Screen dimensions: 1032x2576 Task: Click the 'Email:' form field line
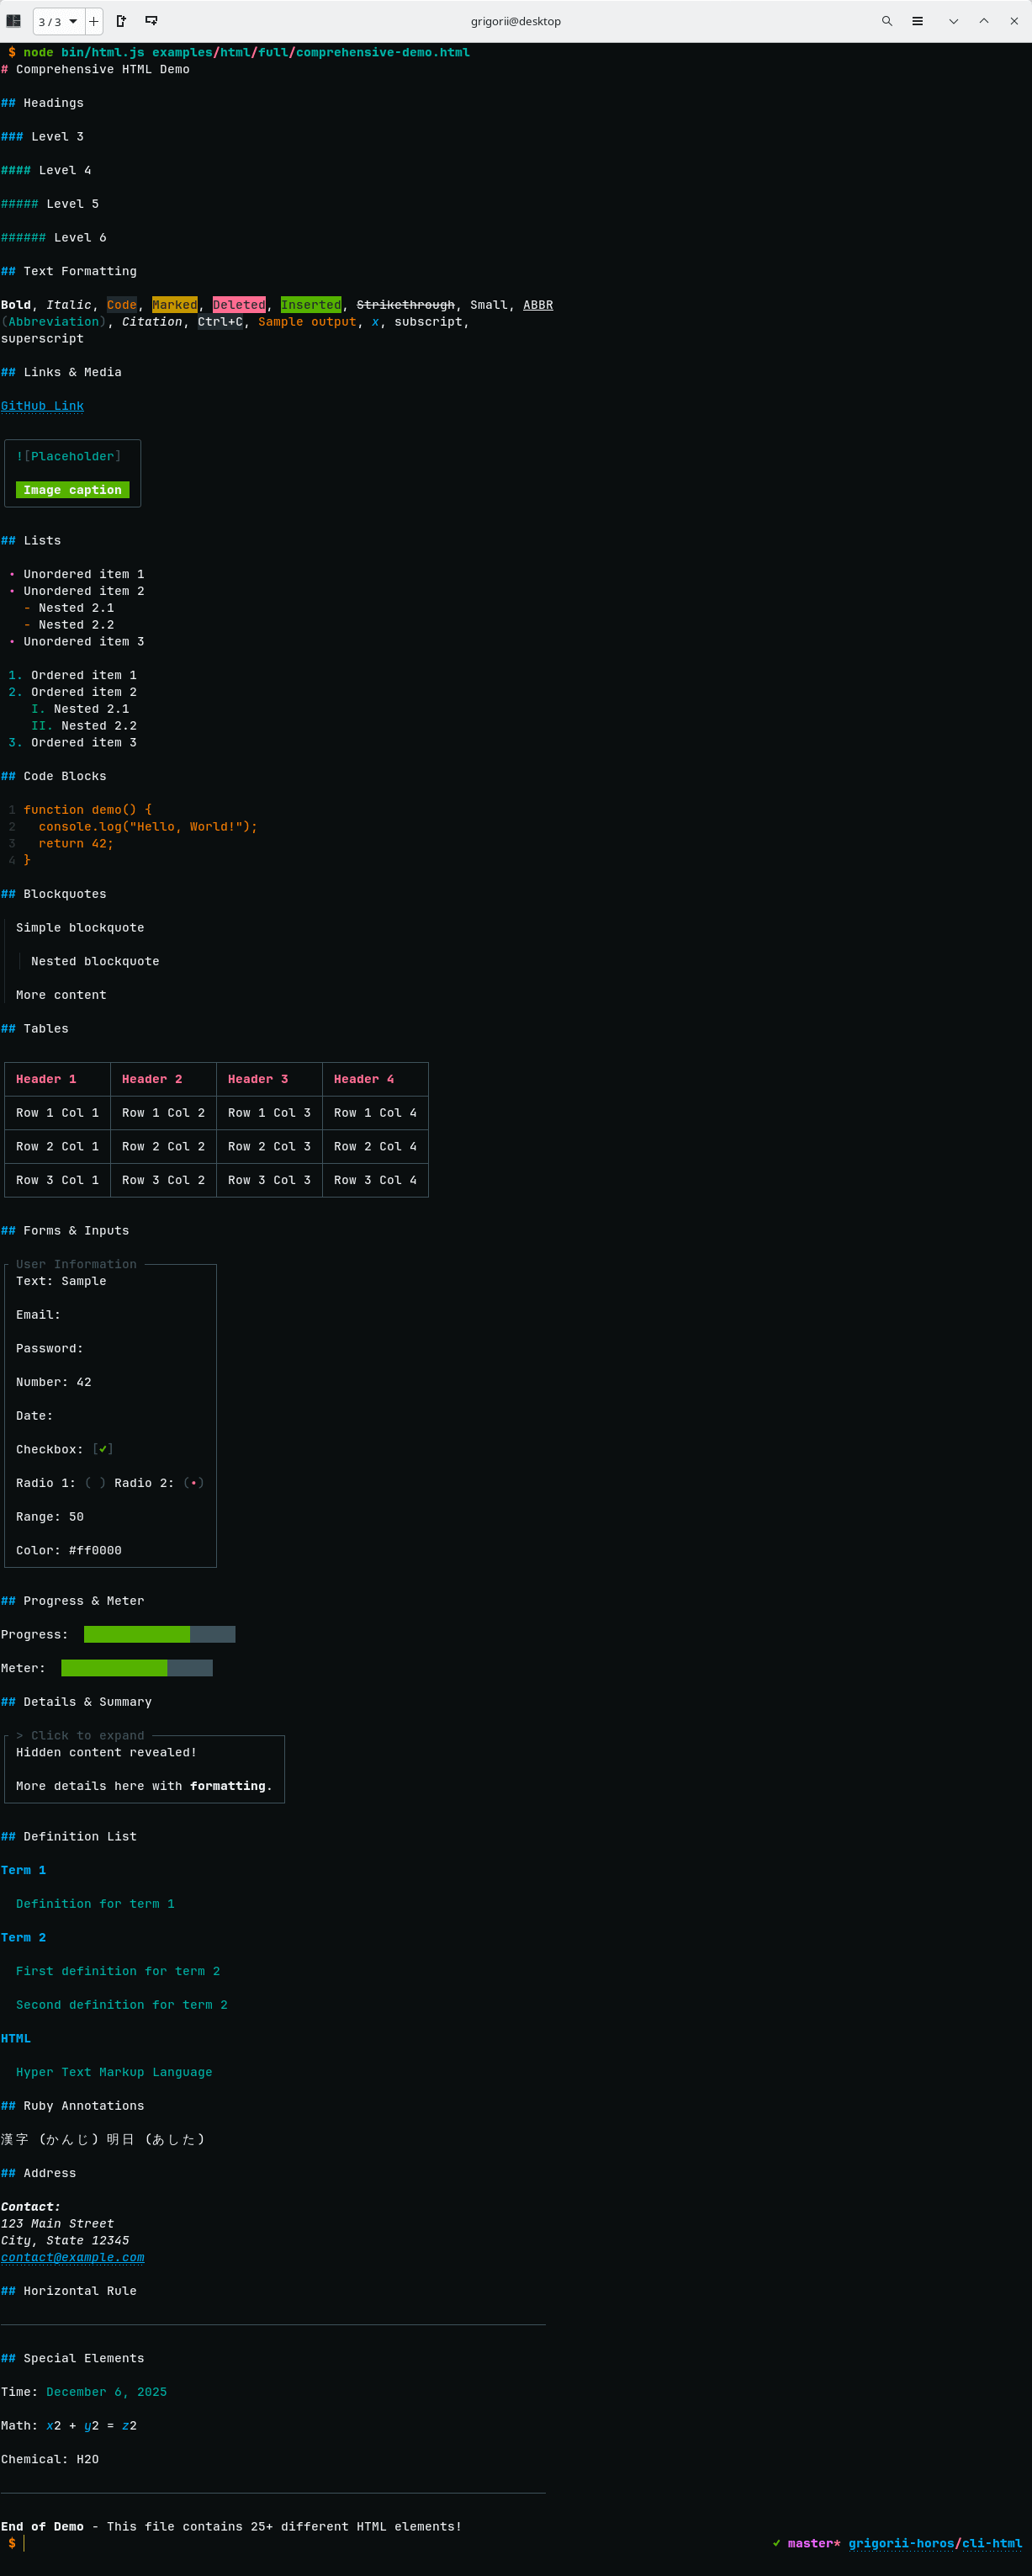38,1315
